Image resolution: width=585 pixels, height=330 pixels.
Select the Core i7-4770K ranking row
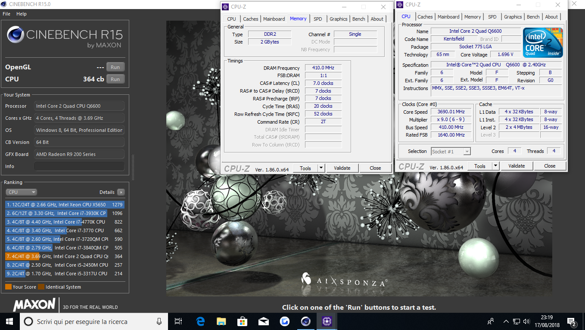tap(65, 222)
